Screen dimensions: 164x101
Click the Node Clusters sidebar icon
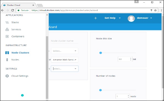(7, 53)
